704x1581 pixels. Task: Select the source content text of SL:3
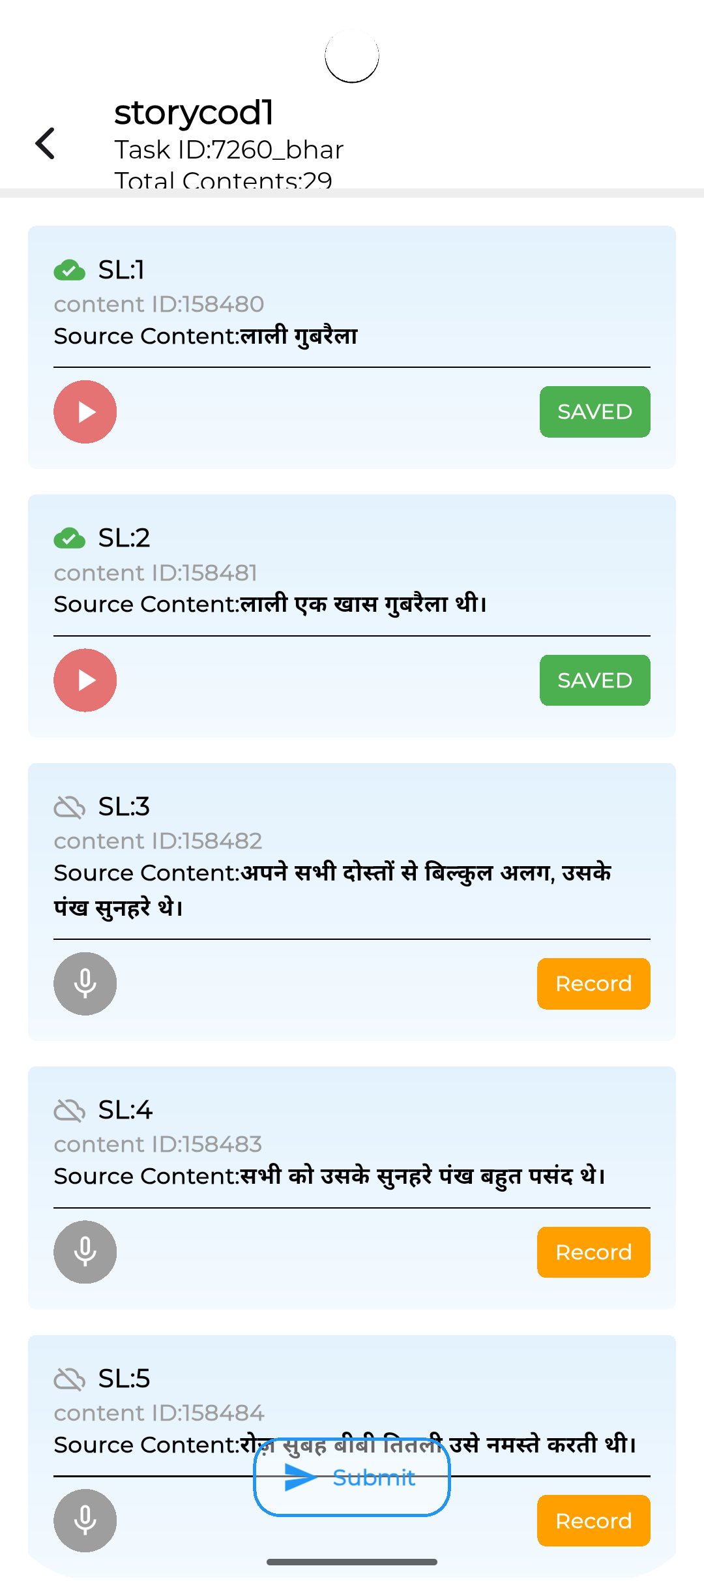(x=332, y=890)
